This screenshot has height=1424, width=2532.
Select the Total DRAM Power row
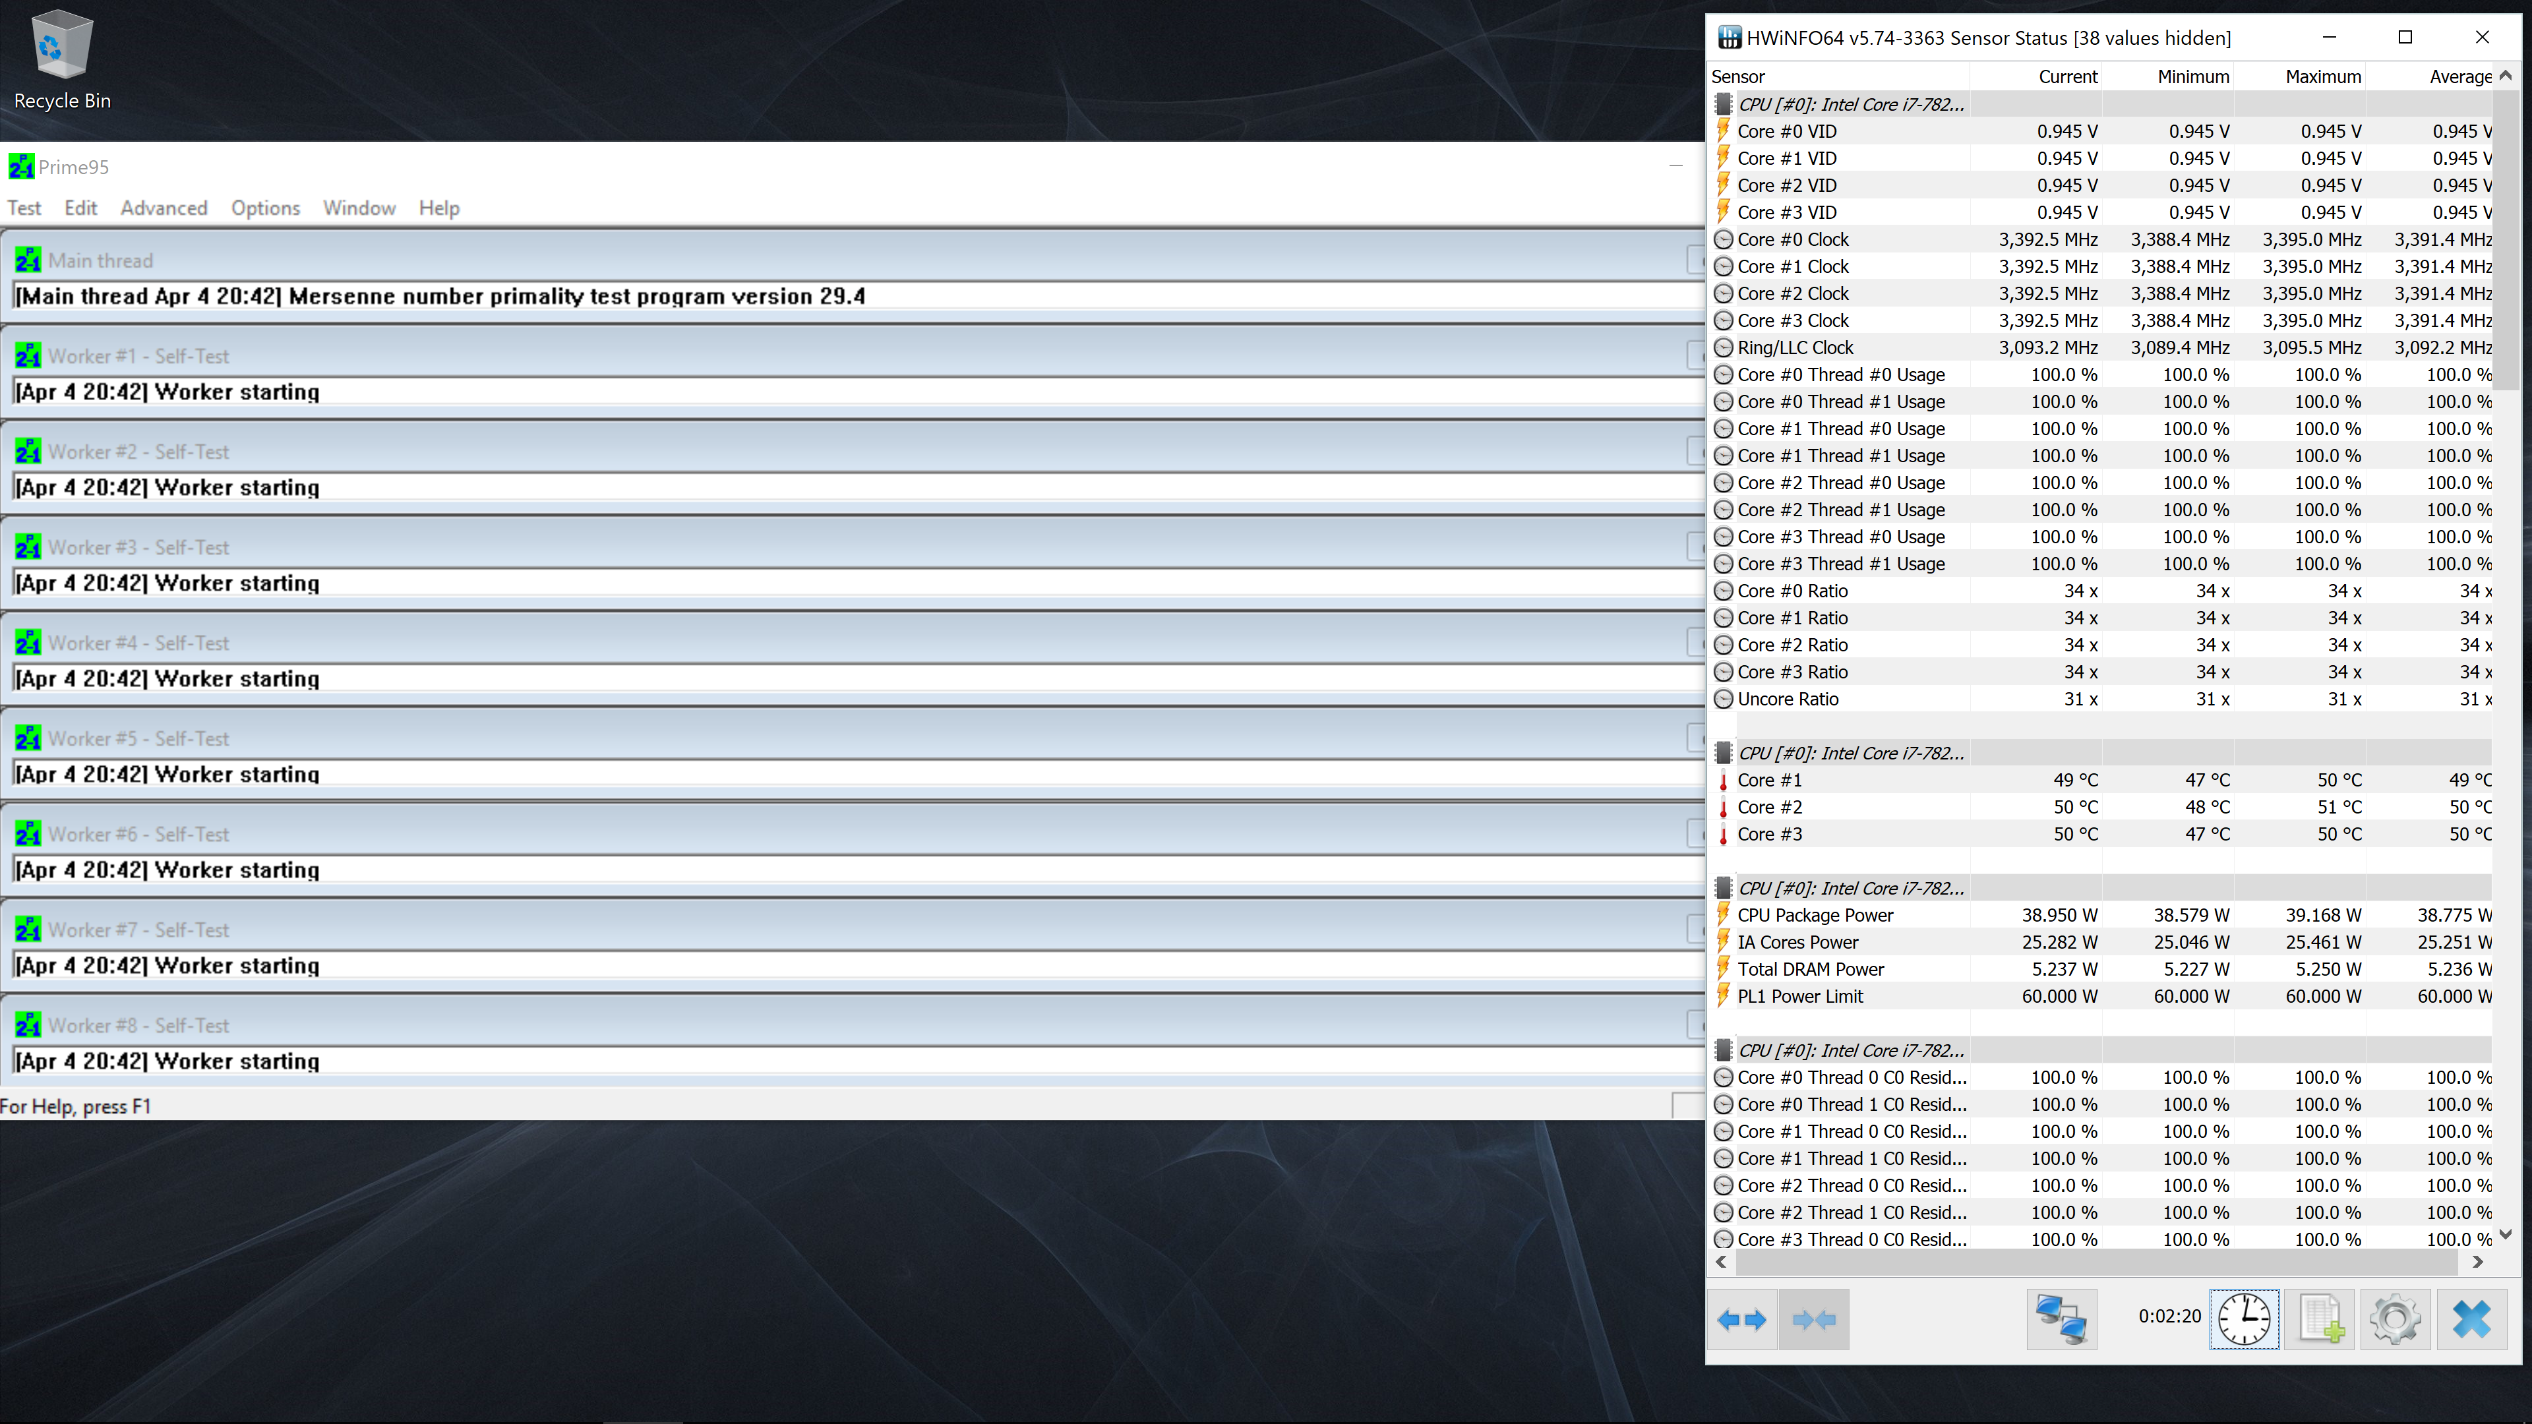[x=2101, y=969]
